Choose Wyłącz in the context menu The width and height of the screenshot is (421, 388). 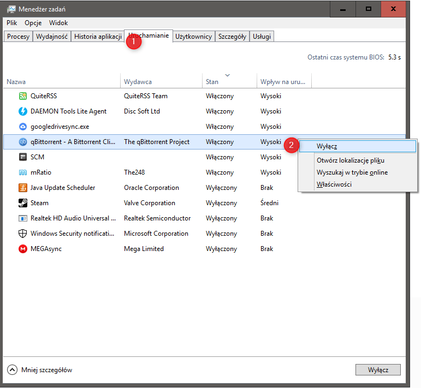[x=357, y=146]
